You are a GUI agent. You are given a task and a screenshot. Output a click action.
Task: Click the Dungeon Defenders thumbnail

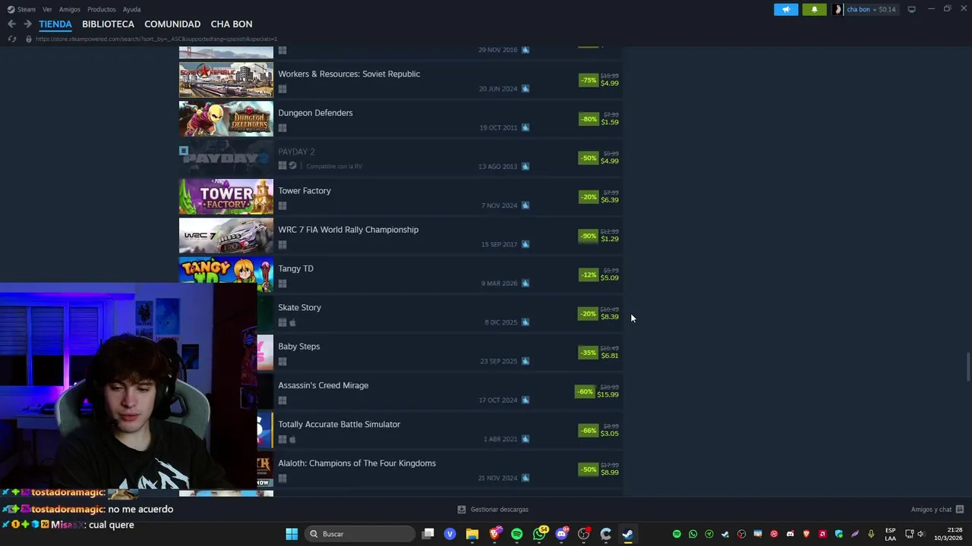226,119
